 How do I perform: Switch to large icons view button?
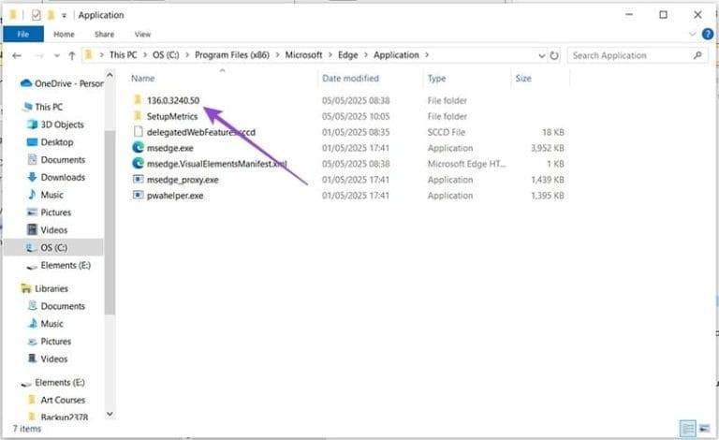706,428
